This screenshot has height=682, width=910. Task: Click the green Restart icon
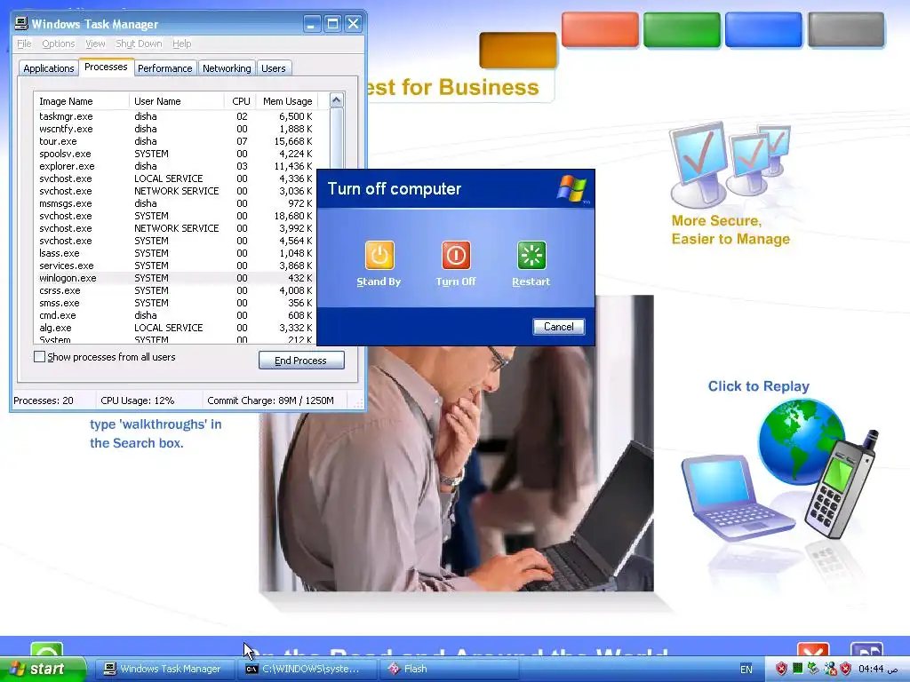[531, 255]
